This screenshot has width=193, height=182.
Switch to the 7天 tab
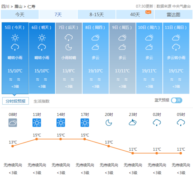point(58,15)
